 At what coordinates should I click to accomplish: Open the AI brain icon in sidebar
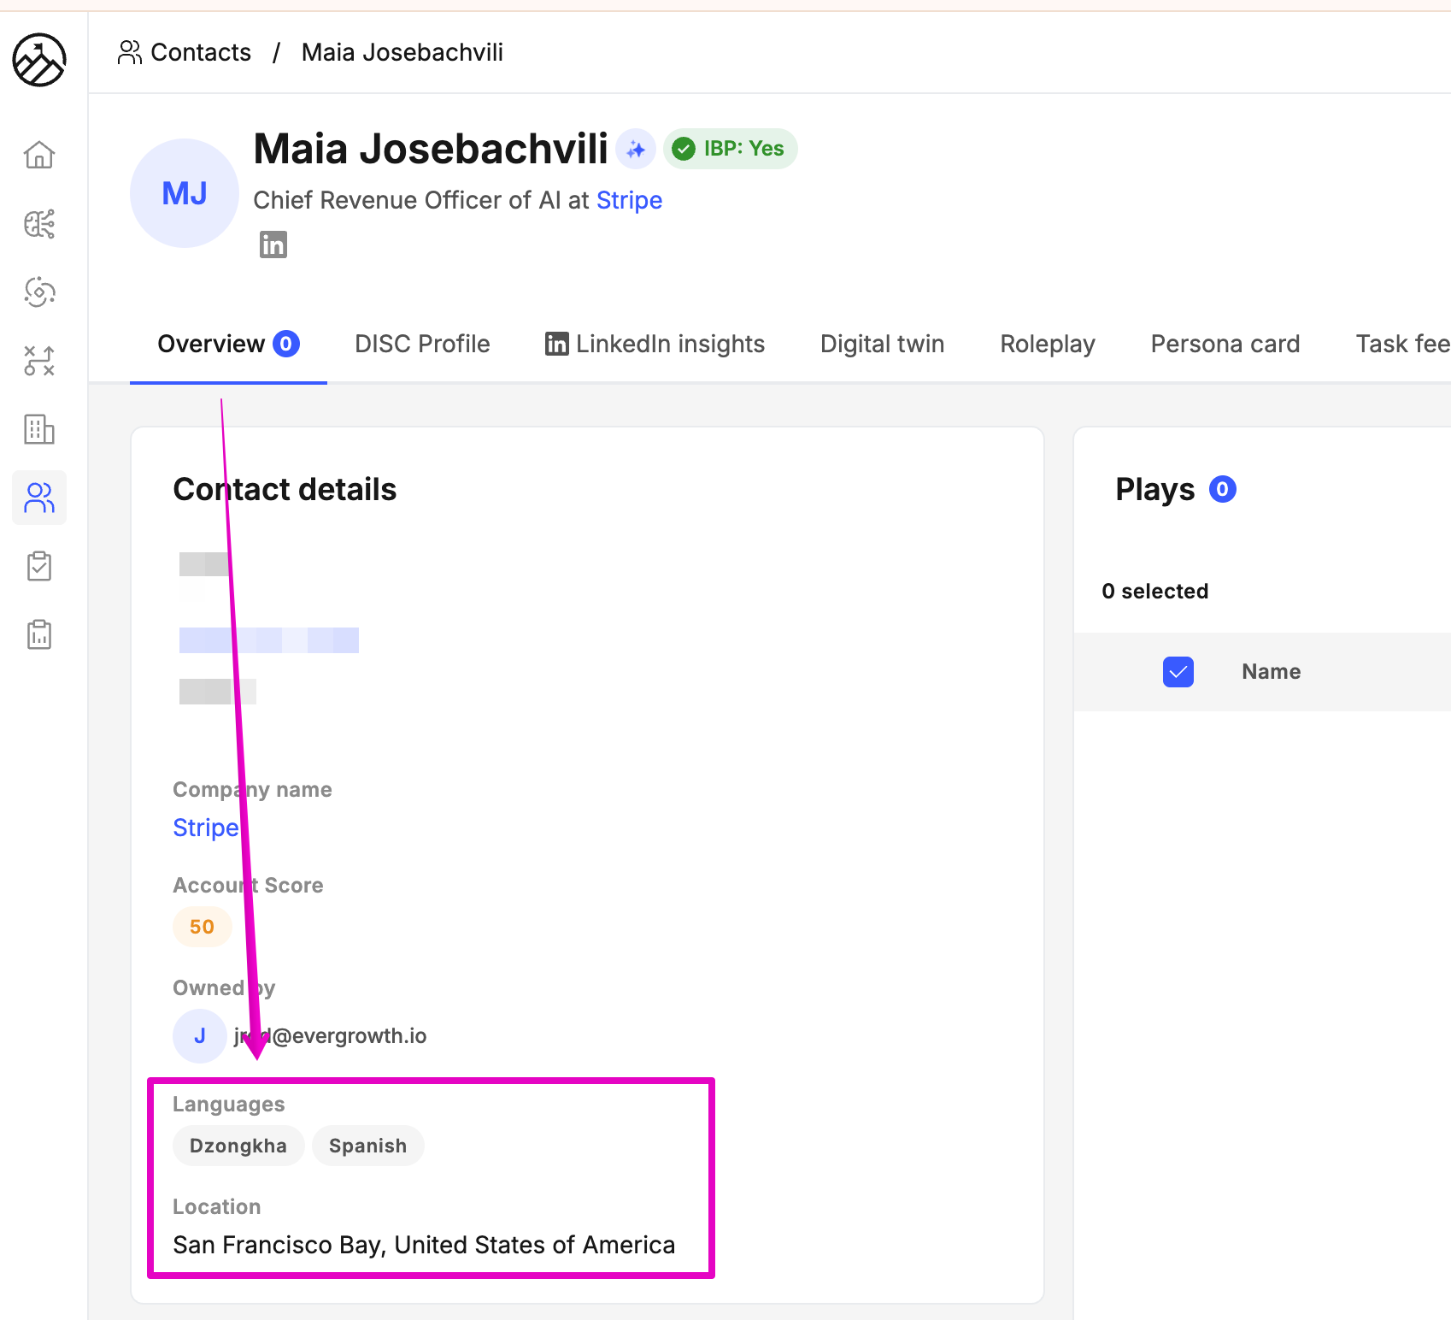(39, 224)
